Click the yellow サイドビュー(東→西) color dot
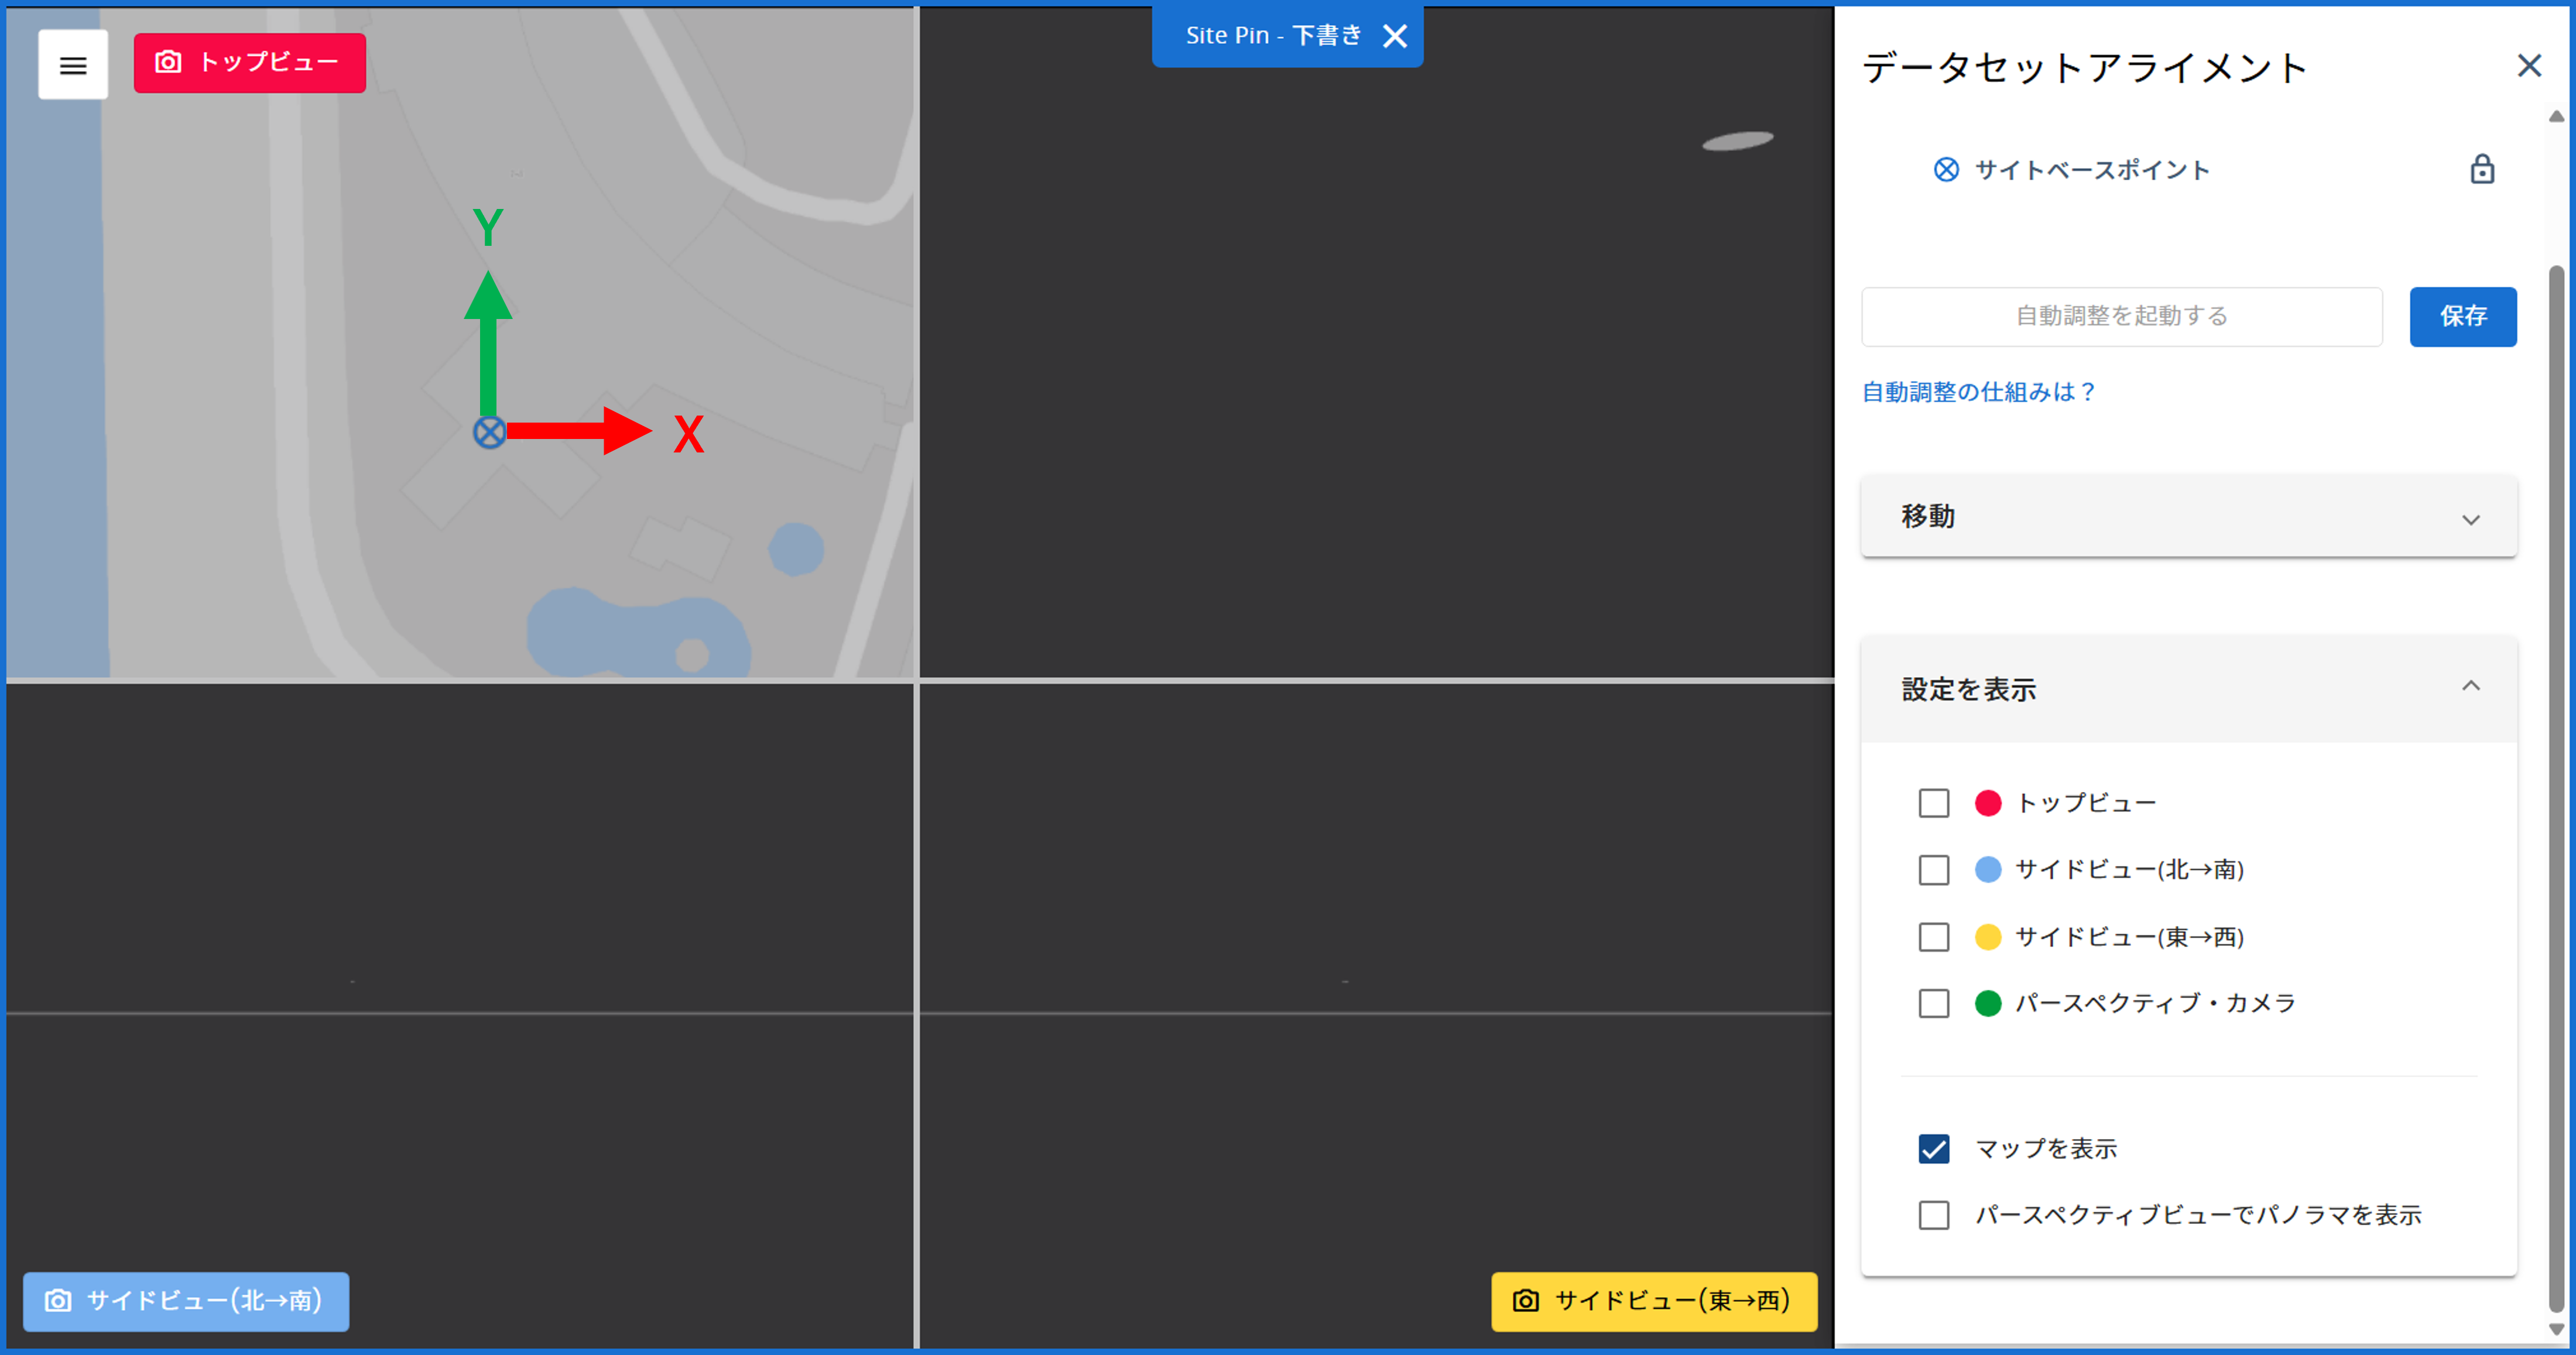 pos(1988,937)
